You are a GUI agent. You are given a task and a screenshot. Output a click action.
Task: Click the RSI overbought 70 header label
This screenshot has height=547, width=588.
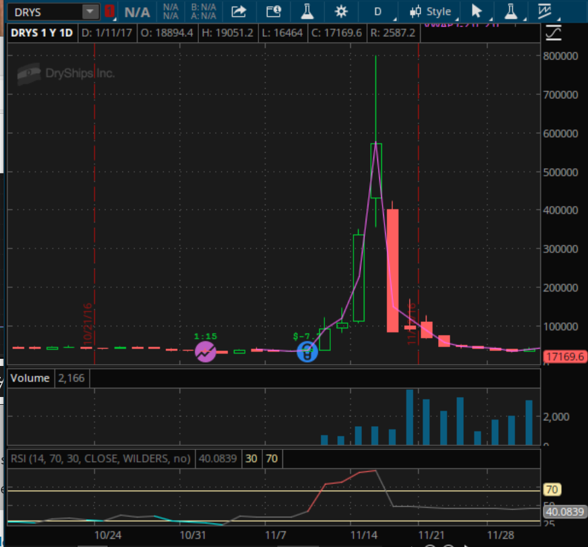(x=271, y=459)
